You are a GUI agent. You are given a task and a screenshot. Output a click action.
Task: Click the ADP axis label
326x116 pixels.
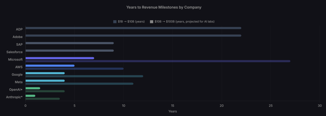point(19,29)
